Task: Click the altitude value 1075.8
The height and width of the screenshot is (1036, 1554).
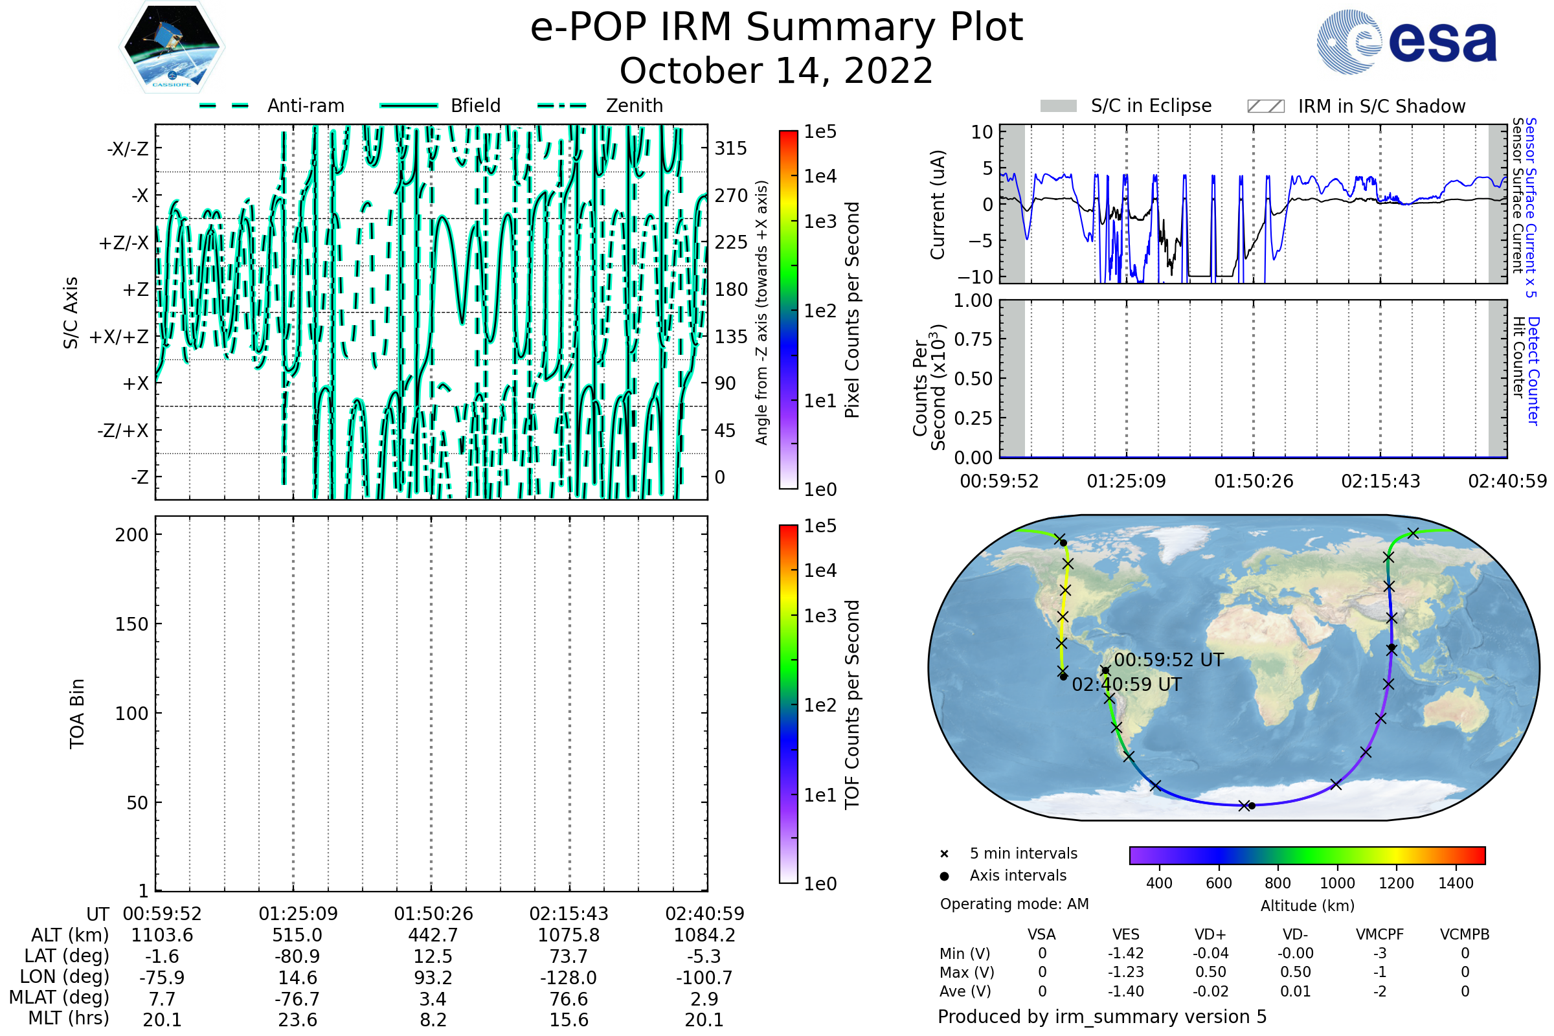Action: tap(569, 935)
